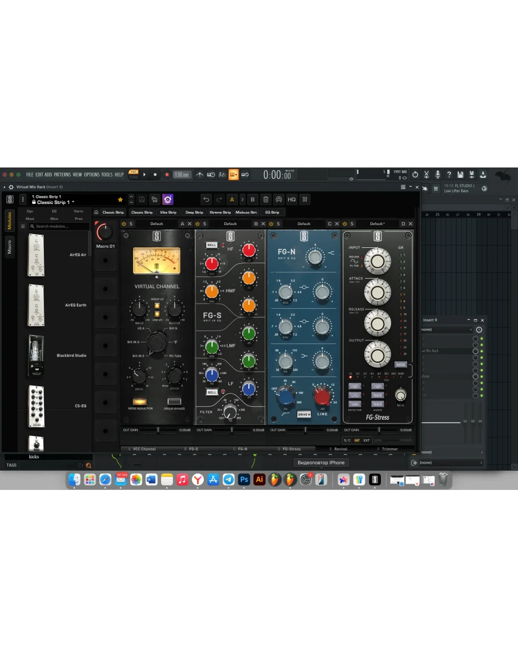Viewport: 518px width, 658px height.
Task: Toggle the NOISE REDUCTION switch
Action: [x=139, y=402]
